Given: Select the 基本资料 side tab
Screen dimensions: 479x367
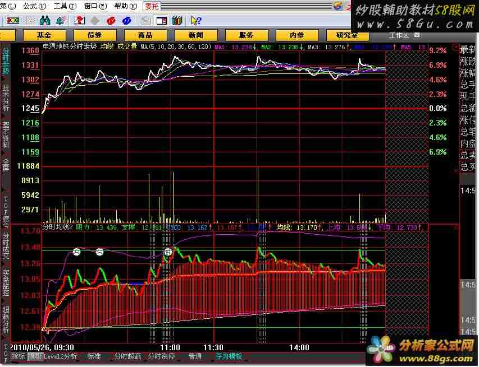Looking at the screenshot, I should 6,134.
